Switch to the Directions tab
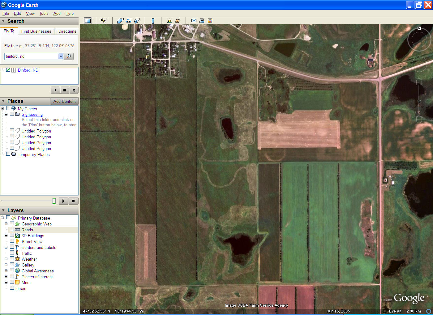Viewport: 433px width, 315px height. coord(67,31)
